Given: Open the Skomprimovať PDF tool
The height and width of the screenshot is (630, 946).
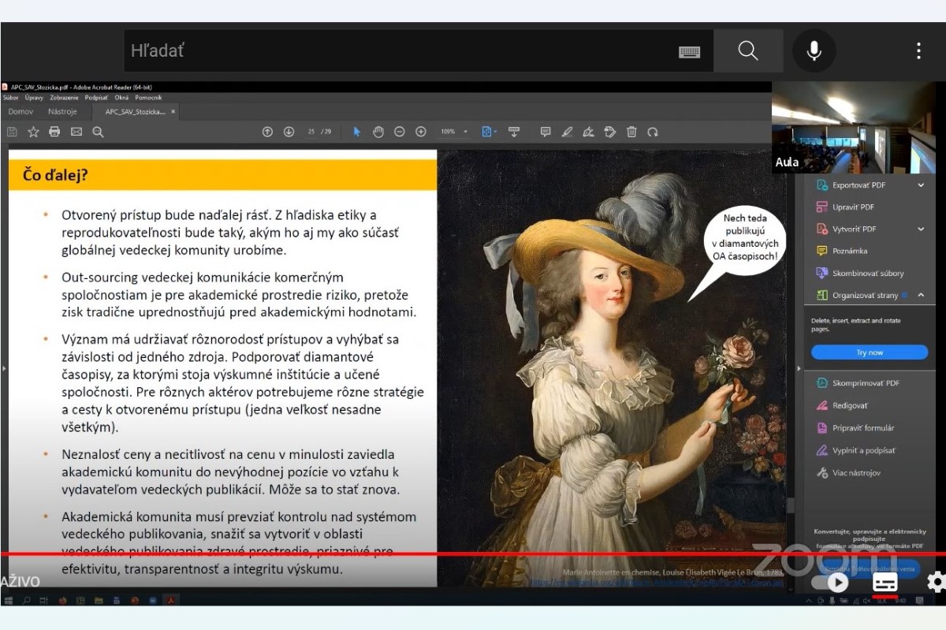Looking at the screenshot, I should coord(866,383).
